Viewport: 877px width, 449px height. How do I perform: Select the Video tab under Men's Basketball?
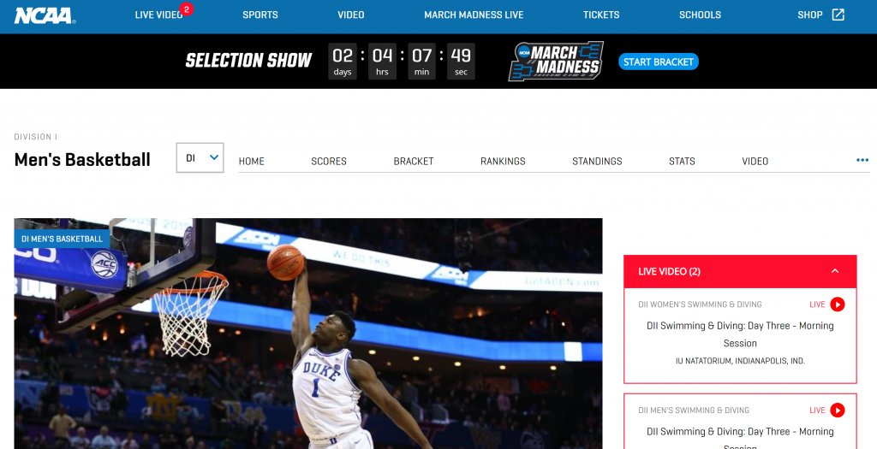[x=755, y=162]
